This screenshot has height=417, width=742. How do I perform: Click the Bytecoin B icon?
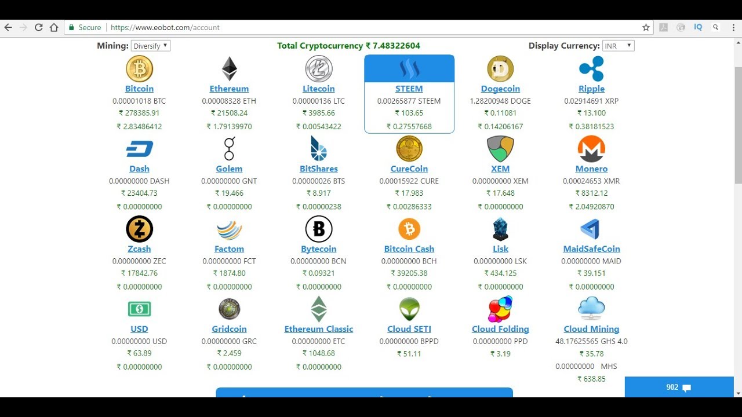[x=319, y=229]
